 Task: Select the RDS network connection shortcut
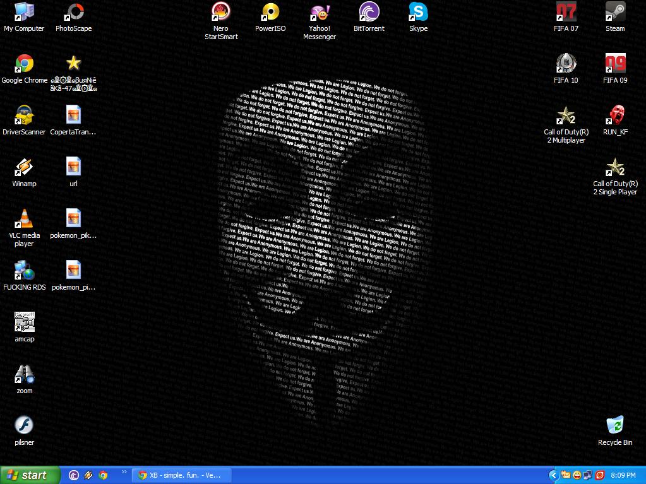(24, 276)
